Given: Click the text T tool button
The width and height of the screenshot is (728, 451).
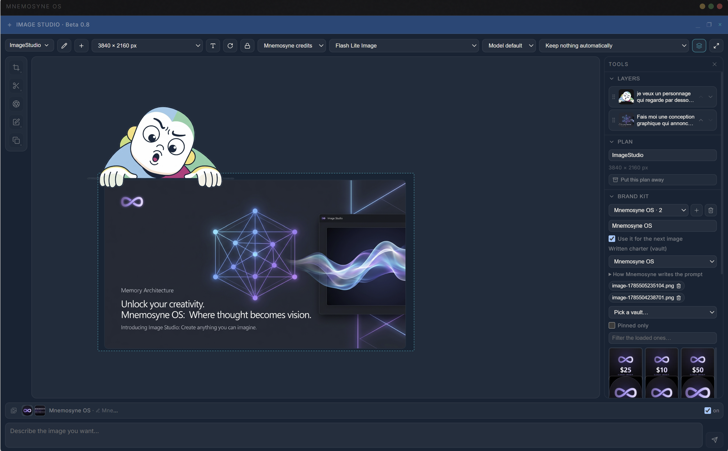Looking at the screenshot, I should click(213, 46).
